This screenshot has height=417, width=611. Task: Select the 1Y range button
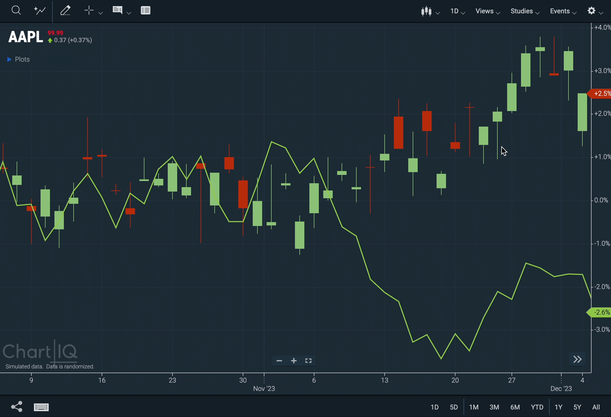[x=559, y=407]
